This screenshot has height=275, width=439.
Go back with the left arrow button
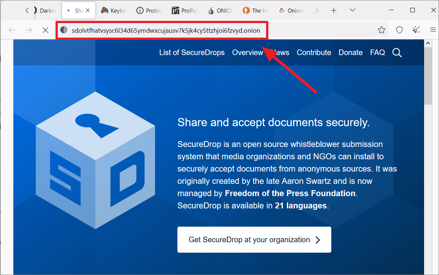coord(12,30)
